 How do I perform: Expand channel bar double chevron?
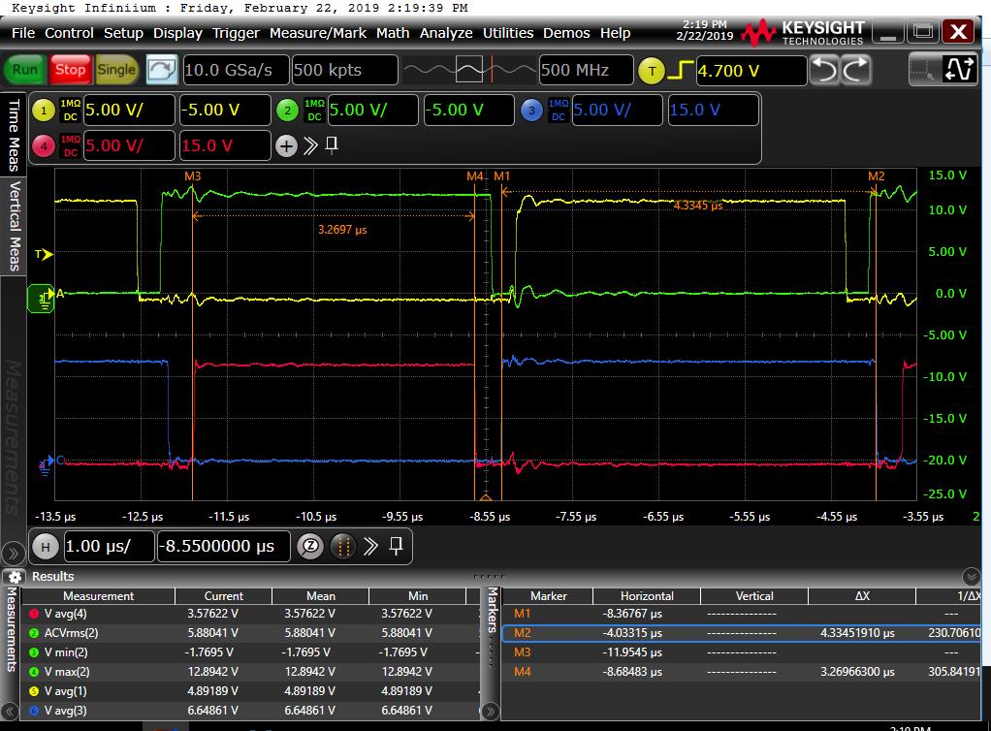[310, 146]
